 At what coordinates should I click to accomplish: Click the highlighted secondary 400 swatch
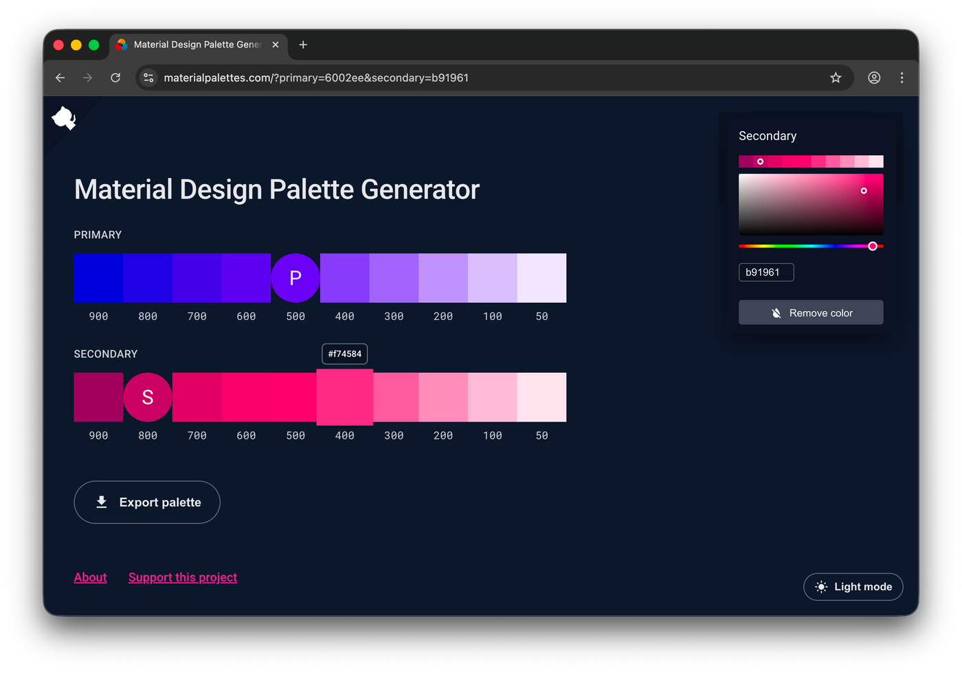(x=345, y=398)
